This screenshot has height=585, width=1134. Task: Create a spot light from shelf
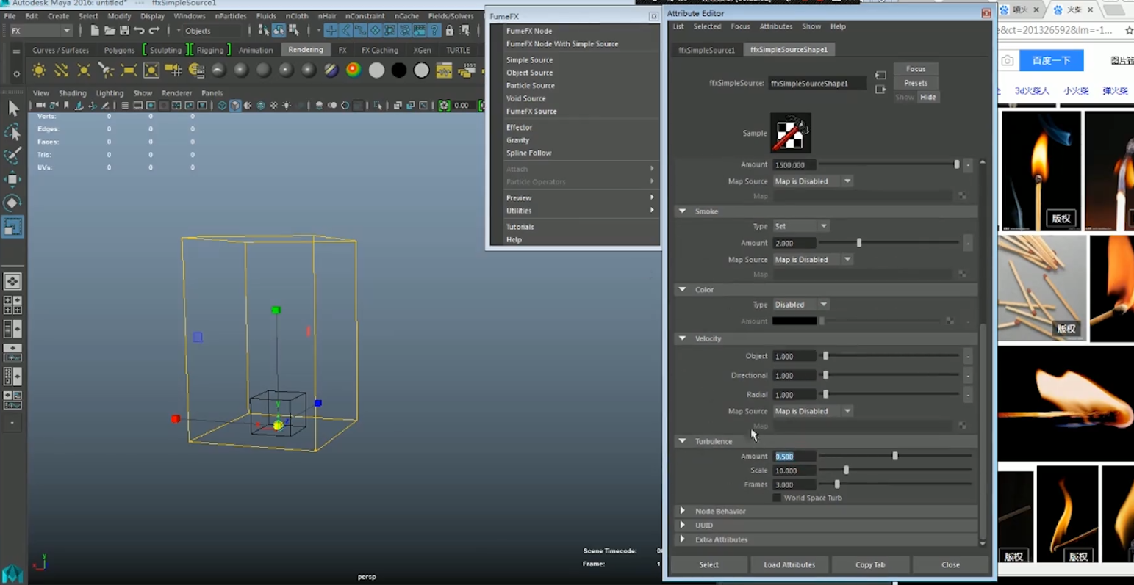(x=106, y=70)
